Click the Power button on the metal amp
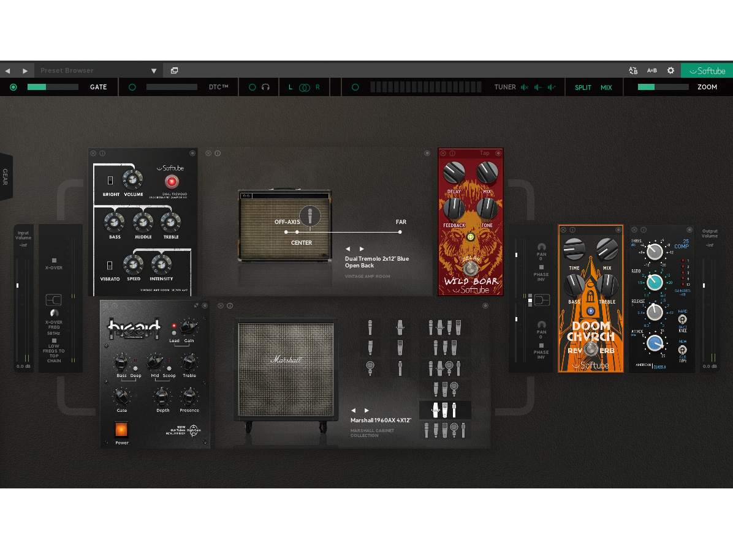This screenshot has width=733, height=549. coord(121,429)
